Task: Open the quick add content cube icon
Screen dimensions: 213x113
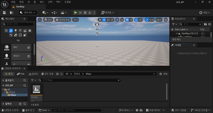Action: tap(45, 12)
